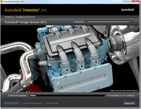Open the Systemanforderungen link
The image size is (141, 109).
tap(32, 103)
